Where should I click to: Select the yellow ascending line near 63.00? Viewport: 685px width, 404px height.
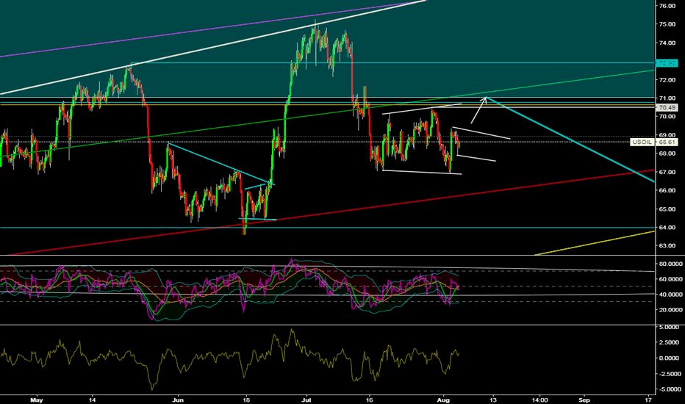(x=595, y=243)
